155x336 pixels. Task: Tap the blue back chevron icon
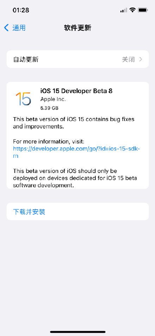click(6, 28)
